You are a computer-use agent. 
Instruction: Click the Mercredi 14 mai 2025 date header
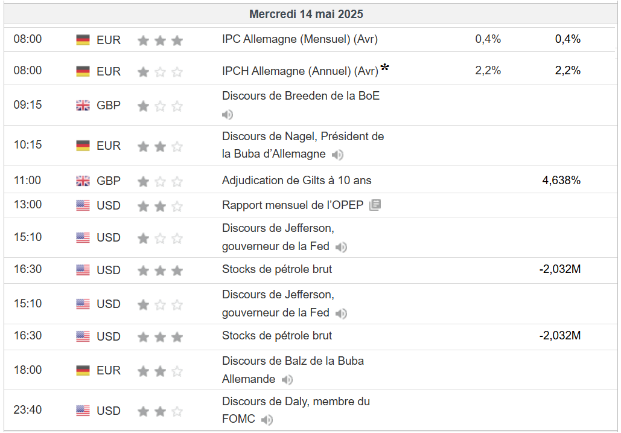pos(306,14)
